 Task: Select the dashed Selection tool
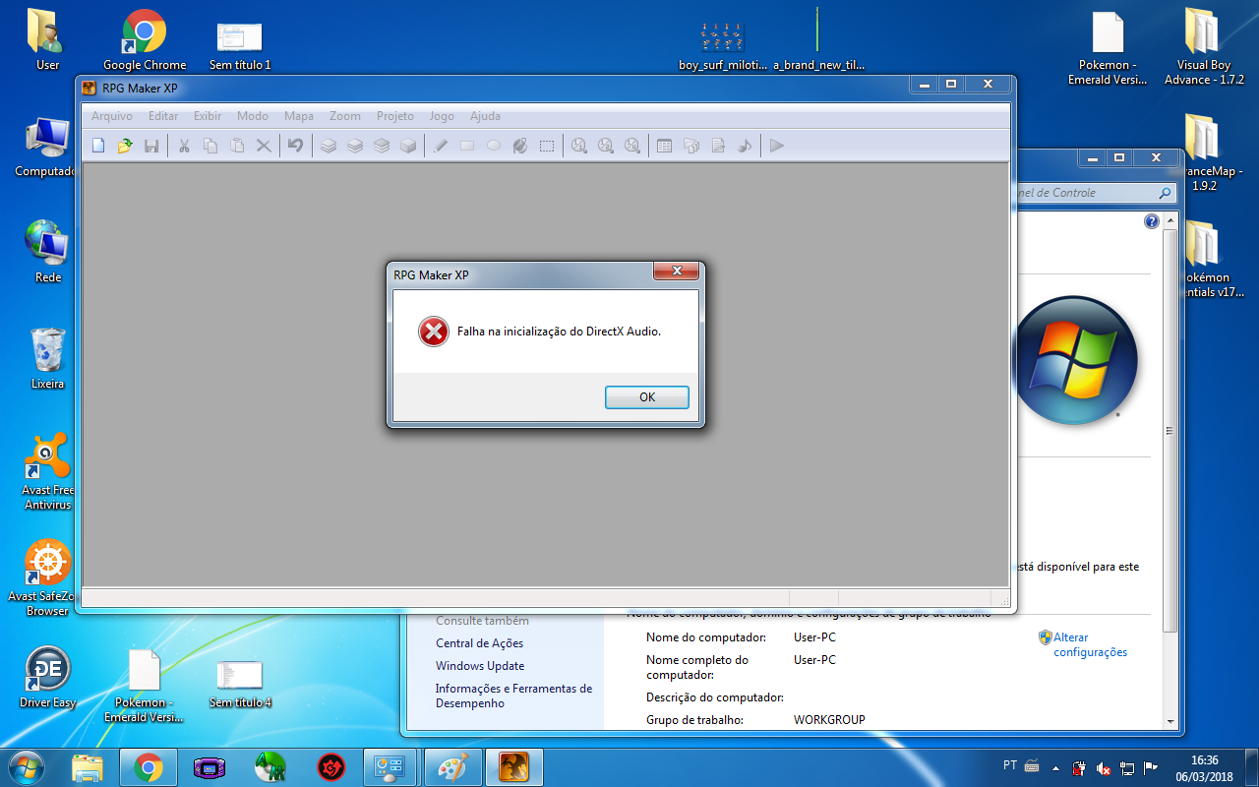point(547,146)
